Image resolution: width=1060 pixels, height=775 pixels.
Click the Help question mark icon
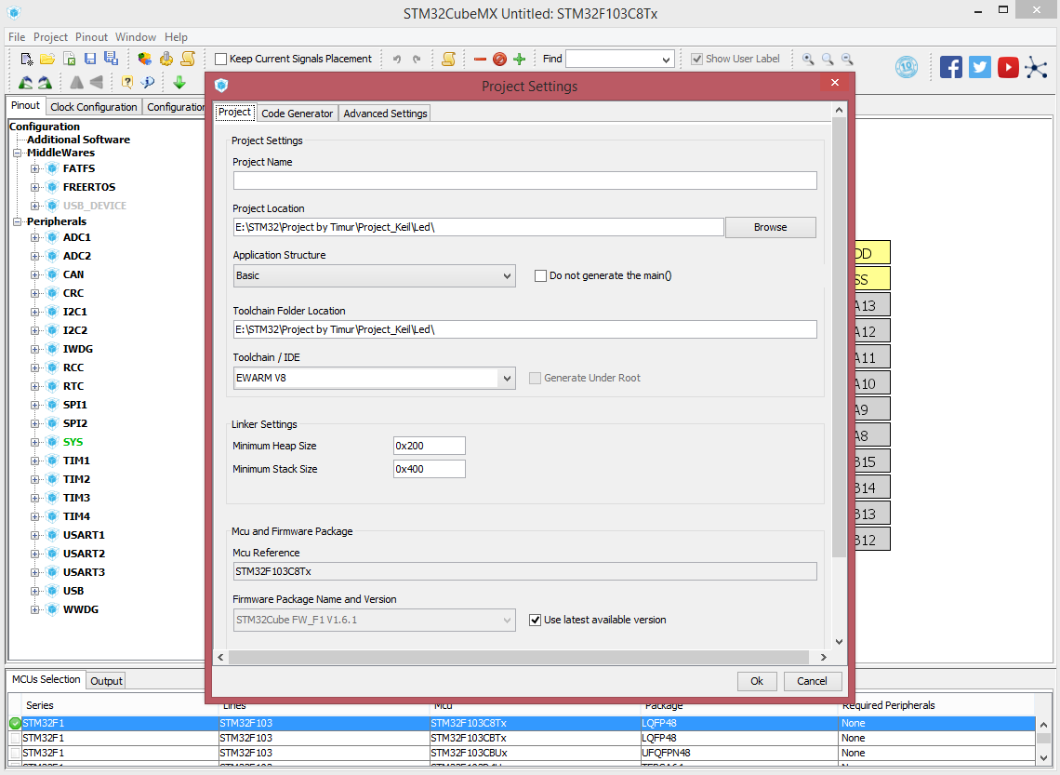point(126,83)
